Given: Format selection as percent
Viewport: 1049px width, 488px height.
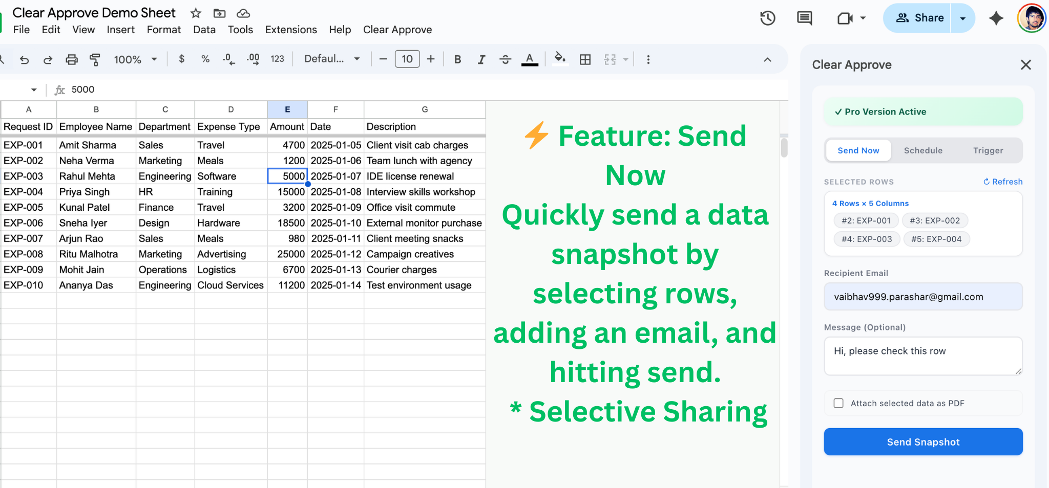Looking at the screenshot, I should point(205,59).
